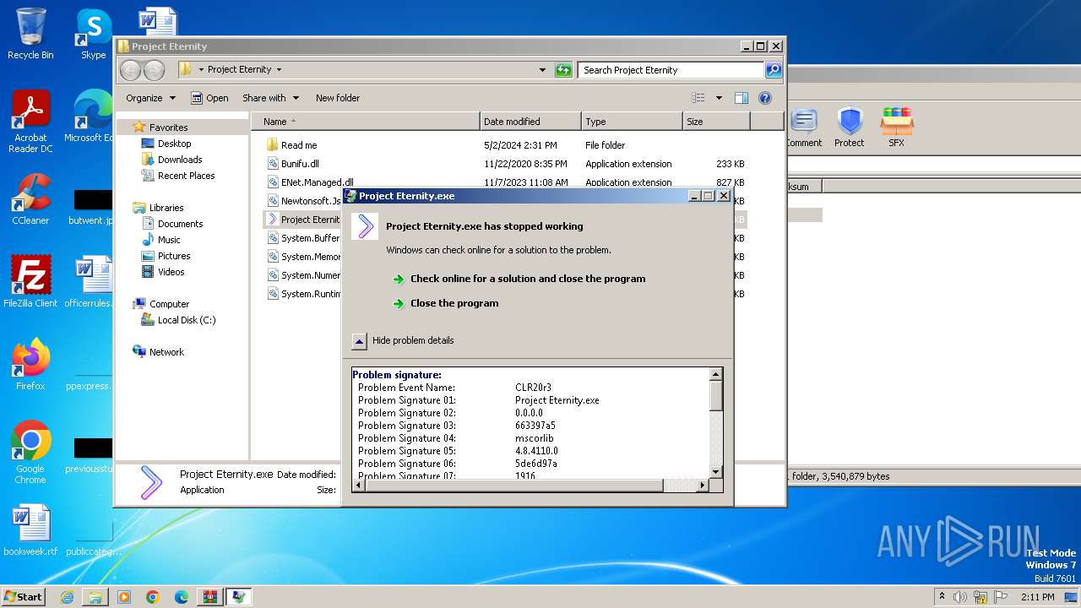The width and height of the screenshot is (1081, 608).
Task: Select Libraries in the navigation pane
Action: pos(166,208)
